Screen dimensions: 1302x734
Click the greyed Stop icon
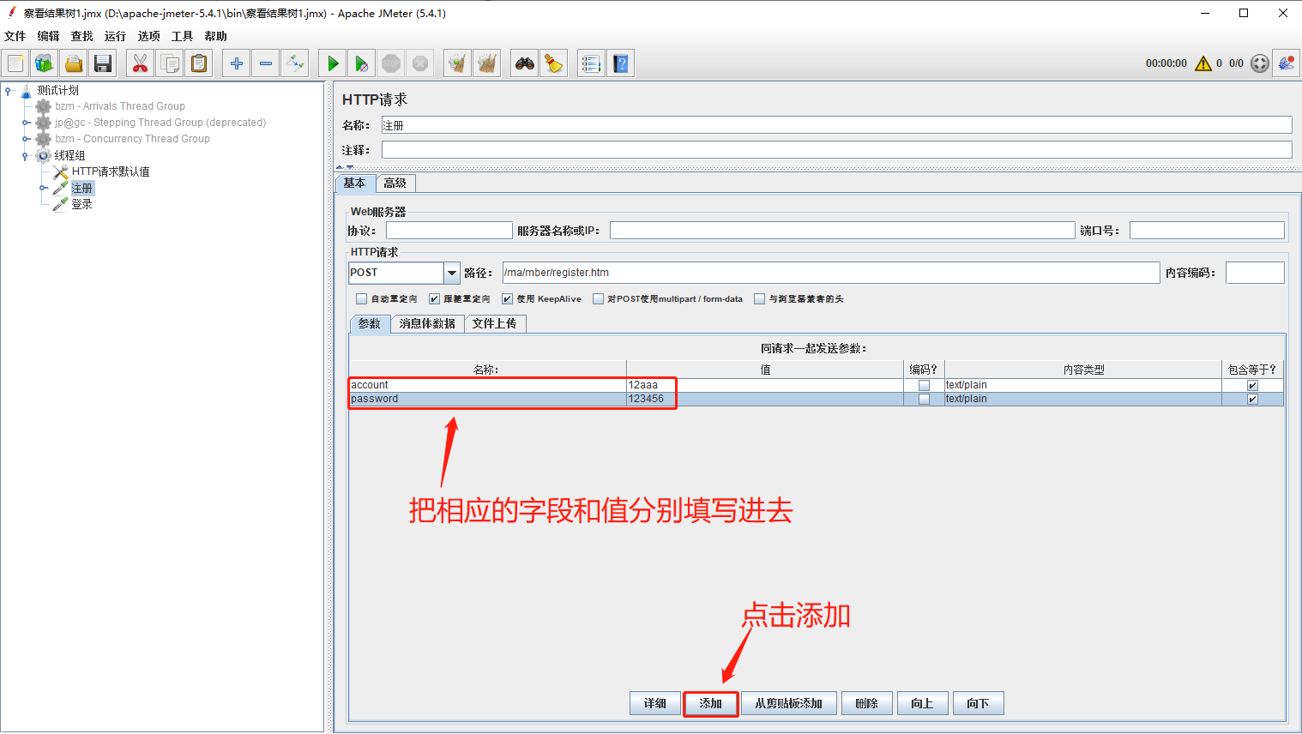tap(391, 63)
